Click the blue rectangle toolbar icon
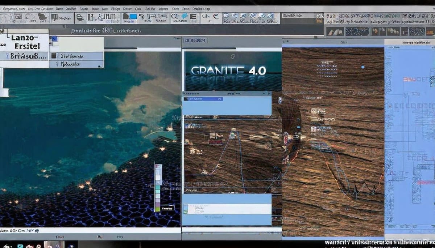This screenshot has height=248, width=435. click(x=133, y=17)
